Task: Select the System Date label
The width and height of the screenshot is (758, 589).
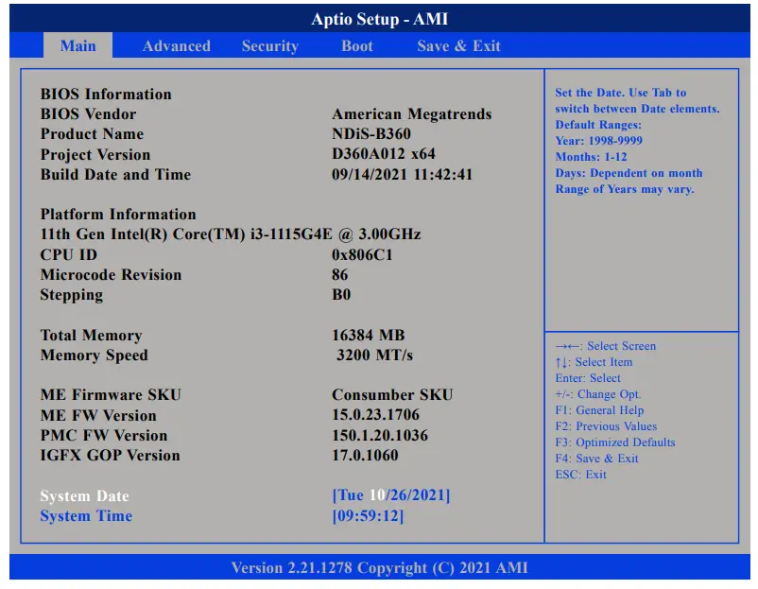Action: click(x=84, y=496)
